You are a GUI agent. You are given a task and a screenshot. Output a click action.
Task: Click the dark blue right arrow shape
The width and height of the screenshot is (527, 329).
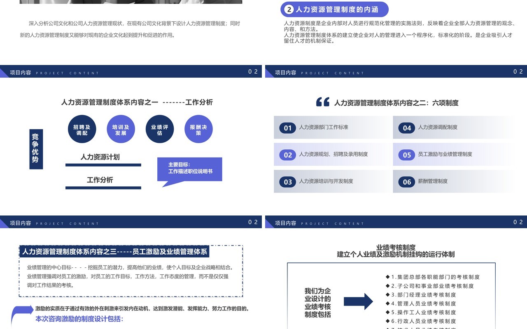[x=358, y=301]
